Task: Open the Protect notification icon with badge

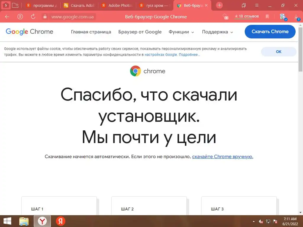Action: click(x=225, y=17)
